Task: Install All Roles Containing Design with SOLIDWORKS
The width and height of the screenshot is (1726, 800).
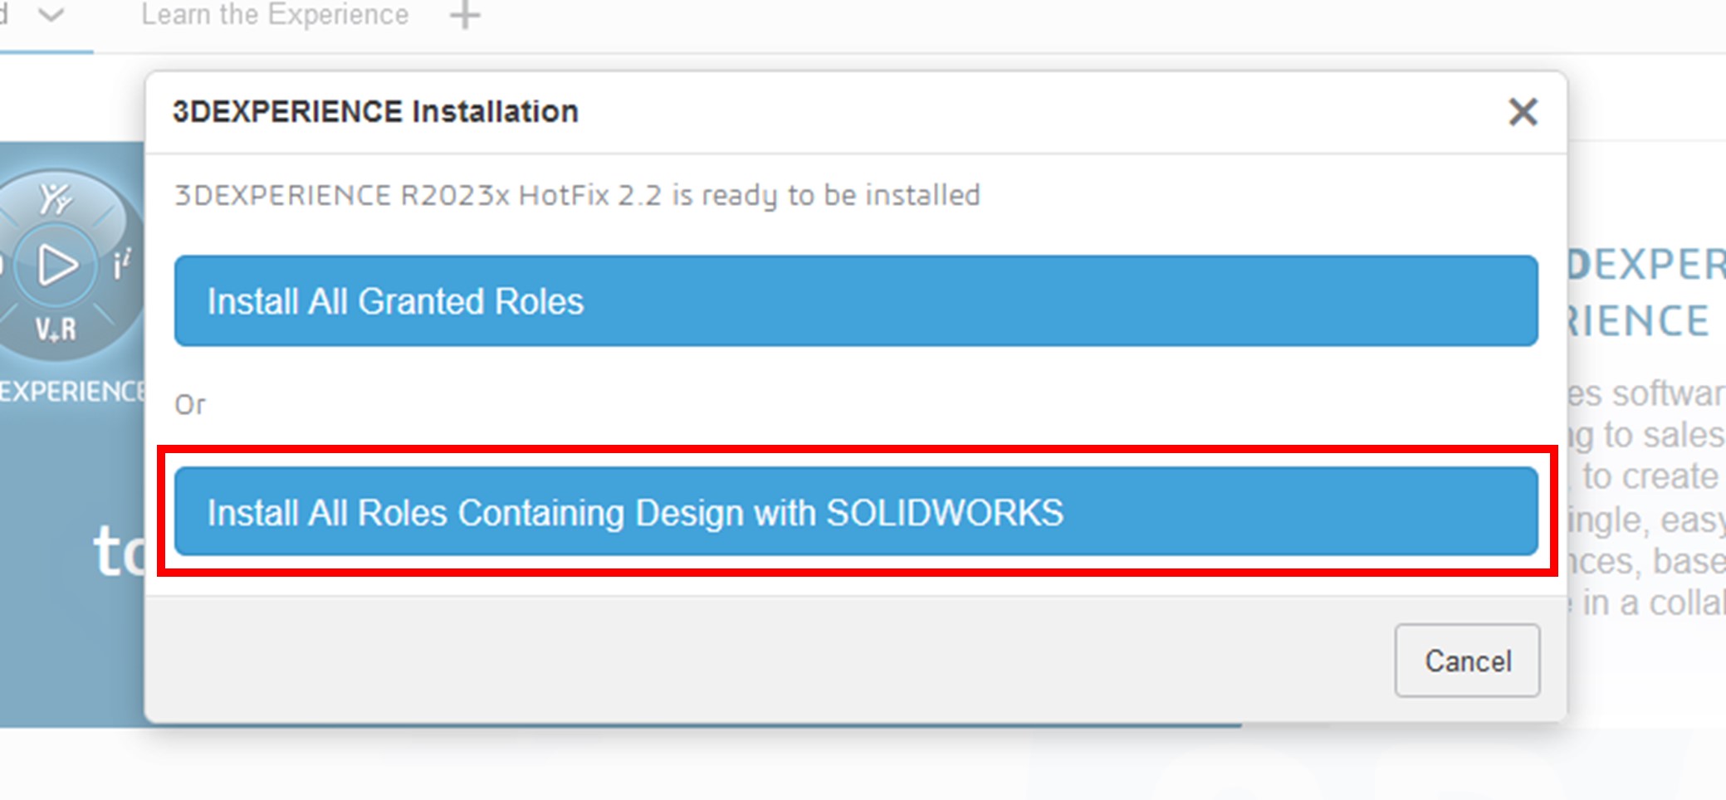Action: [x=855, y=511]
